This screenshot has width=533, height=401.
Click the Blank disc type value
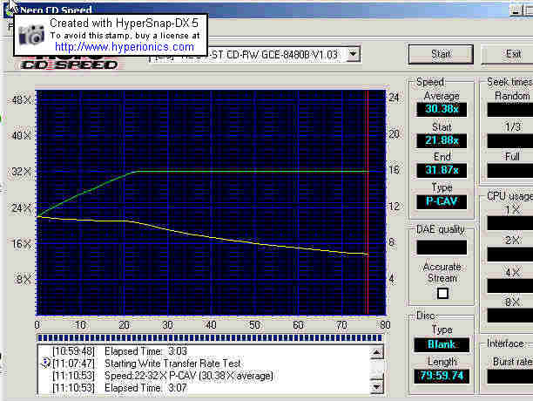pos(442,344)
